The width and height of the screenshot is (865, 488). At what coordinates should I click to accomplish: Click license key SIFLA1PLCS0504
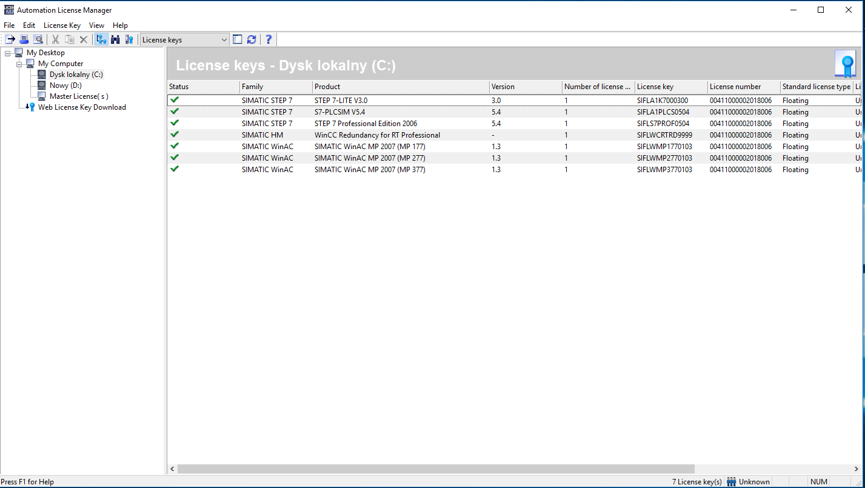663,112
